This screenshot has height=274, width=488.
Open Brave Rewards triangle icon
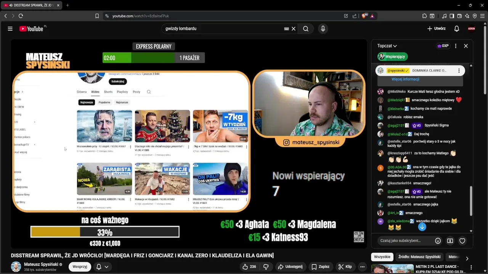372,16
